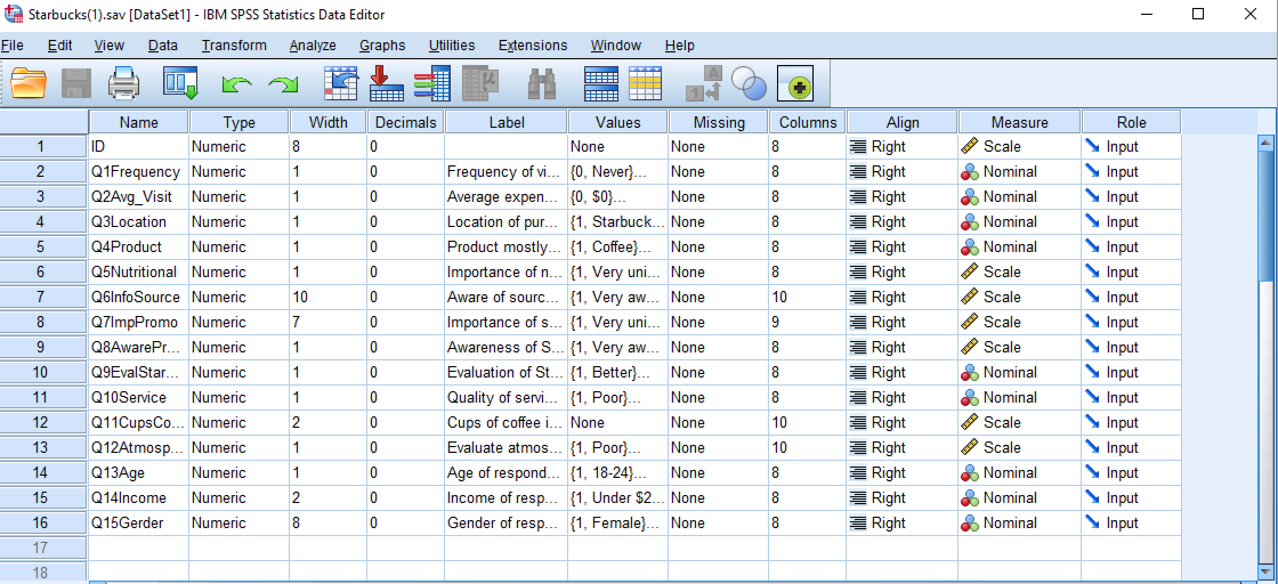Click the Open data document icon

click(x=29, y=83)
